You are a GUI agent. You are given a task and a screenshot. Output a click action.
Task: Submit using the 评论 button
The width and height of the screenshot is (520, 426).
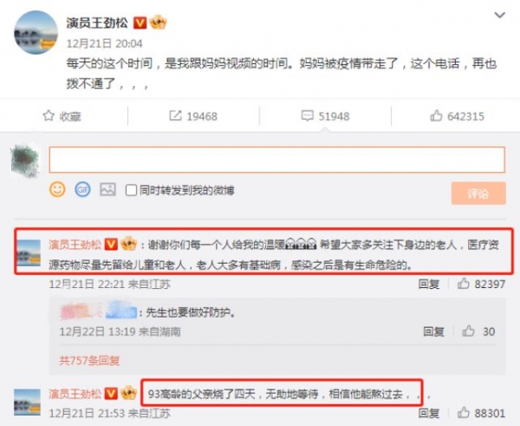click(478, 193)
